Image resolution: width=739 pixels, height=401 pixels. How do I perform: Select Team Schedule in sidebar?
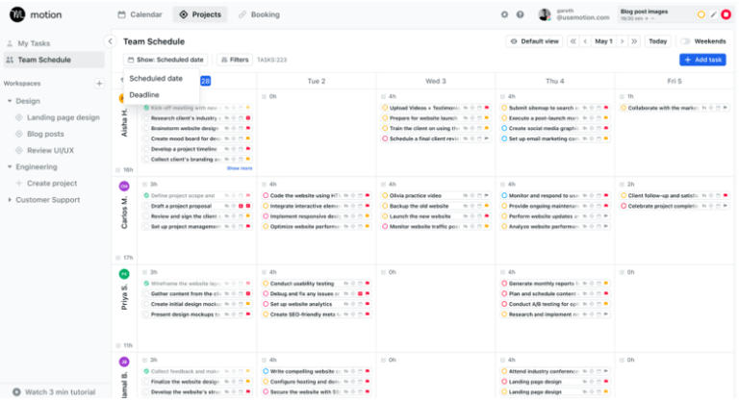pos(54,60)
